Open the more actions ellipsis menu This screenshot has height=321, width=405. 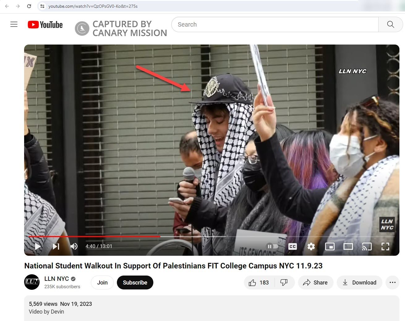[x=392, y=283]
